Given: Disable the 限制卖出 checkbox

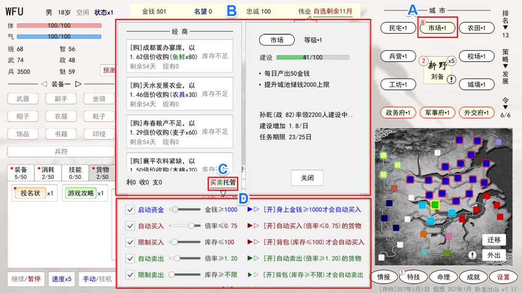Looking at the screenshot, I should pos(130,275).
